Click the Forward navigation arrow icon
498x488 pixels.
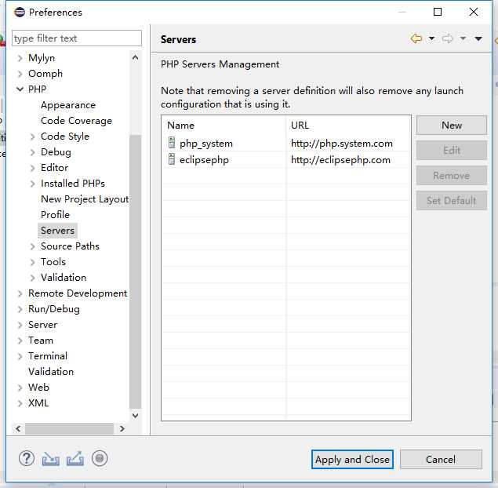pyautogui.click(x=448, y=38)
